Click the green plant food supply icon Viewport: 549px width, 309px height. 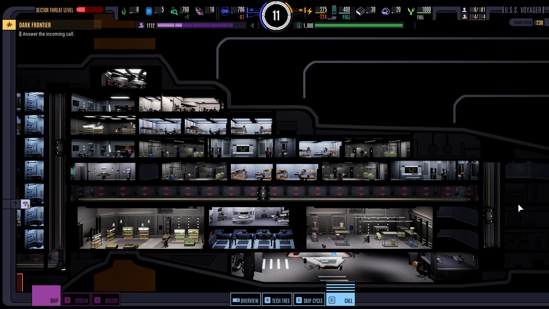[x=411, y=11]
